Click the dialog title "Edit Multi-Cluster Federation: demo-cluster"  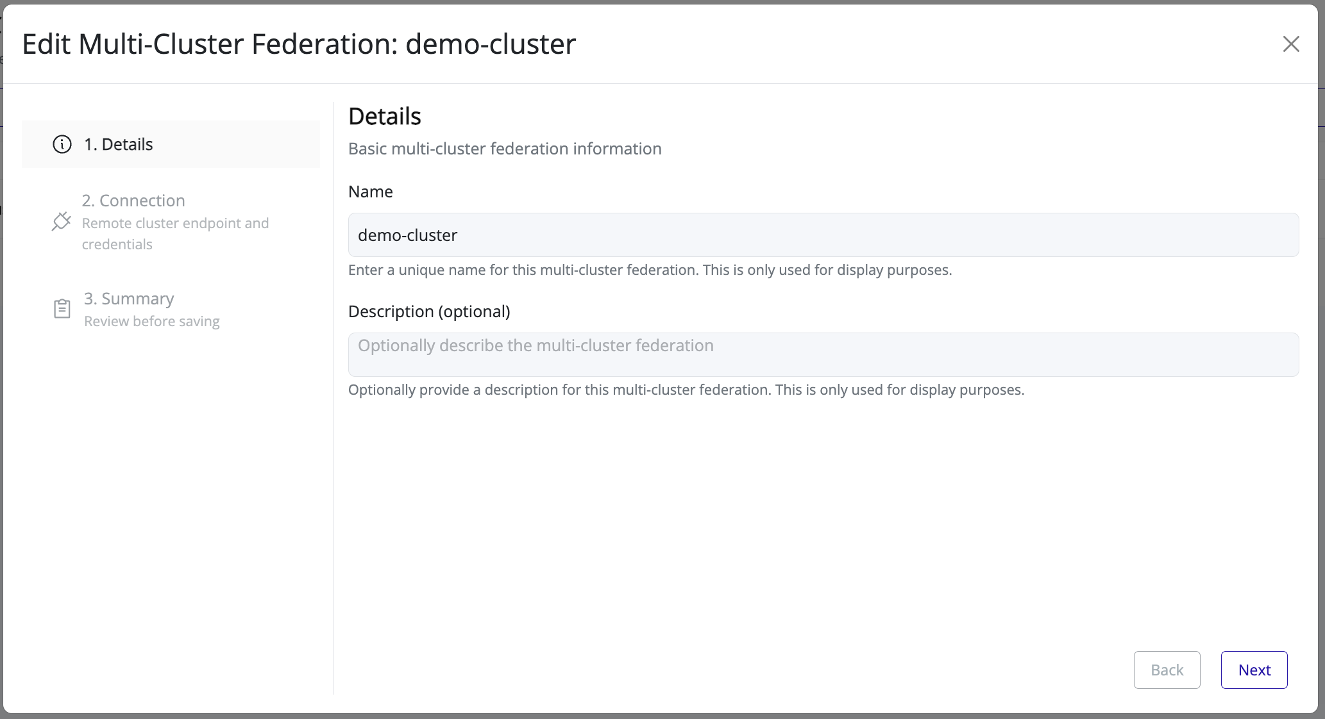pos(299,44)
